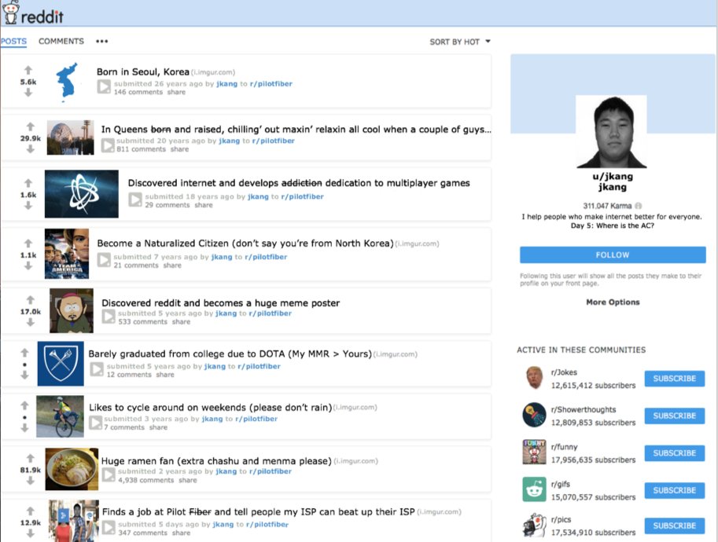Click the jkang profile photo
Viewport: 718px width, 542px height.
(611, 132)
